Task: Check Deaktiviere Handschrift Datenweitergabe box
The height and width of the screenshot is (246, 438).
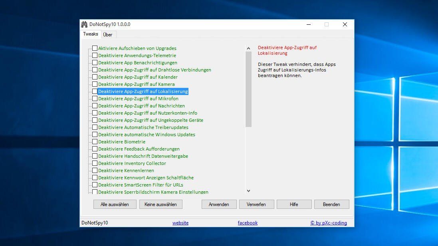Action: pos(95,156)
